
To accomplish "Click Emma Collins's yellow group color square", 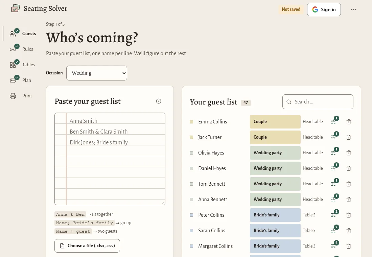I will tap(191, 122).
